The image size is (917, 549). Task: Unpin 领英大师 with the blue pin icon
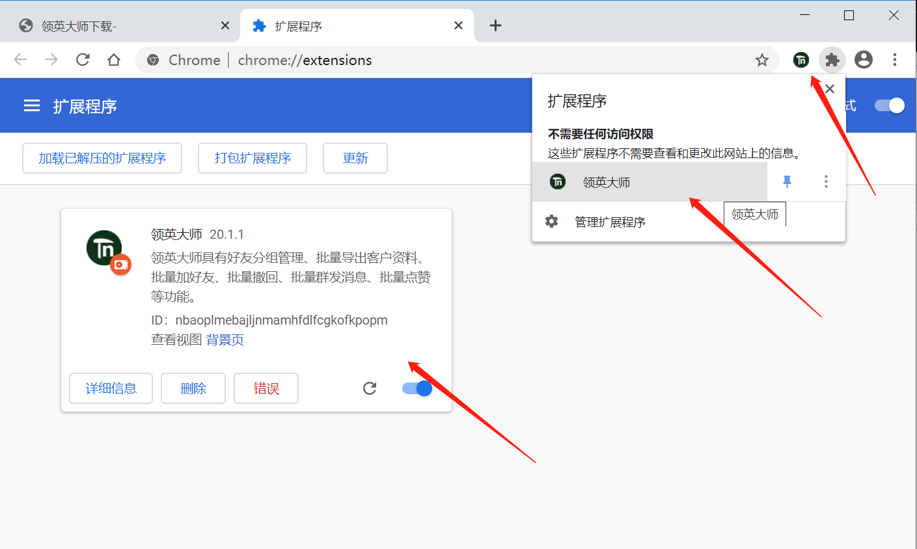pos(787,182)
